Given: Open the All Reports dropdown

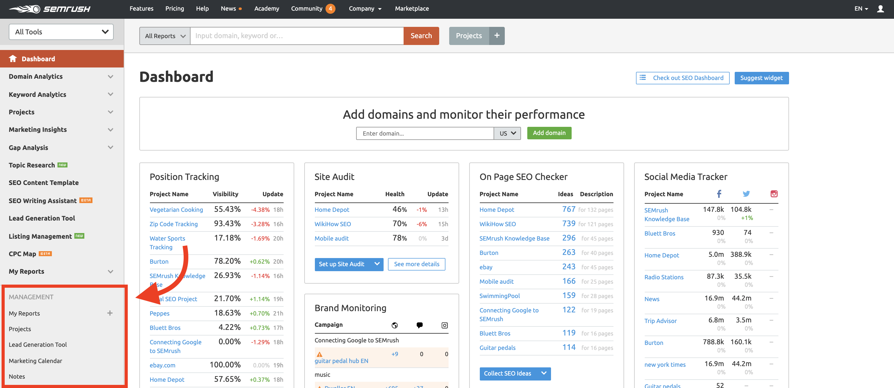Looking at the screenshot, I should point(165,36).
